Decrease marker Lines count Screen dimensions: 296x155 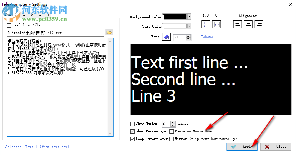(172, 125)
